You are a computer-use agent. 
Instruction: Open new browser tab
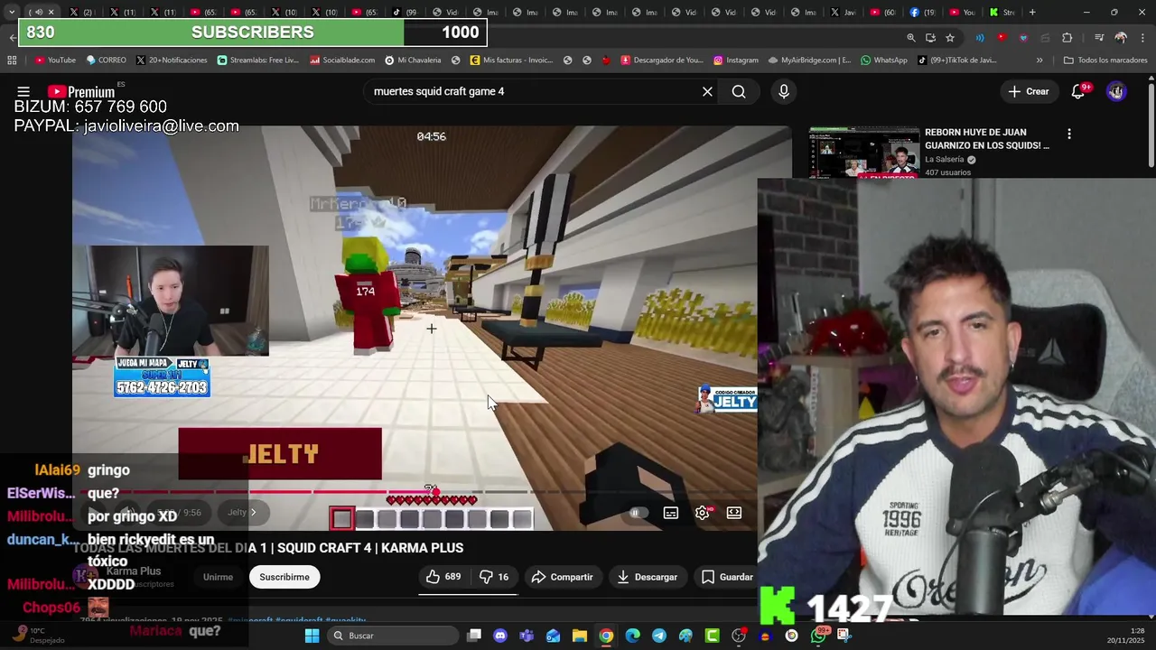pyautogui.click(x=1032, y=12)
